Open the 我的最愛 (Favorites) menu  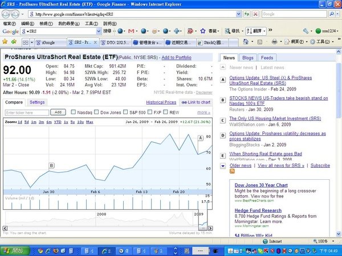69,23
